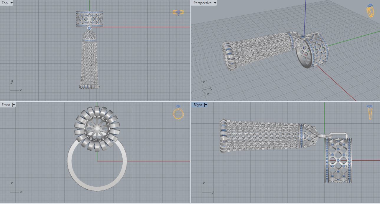Activate the Top viewport title label
The image size is (380, 204).
point(5,3)
